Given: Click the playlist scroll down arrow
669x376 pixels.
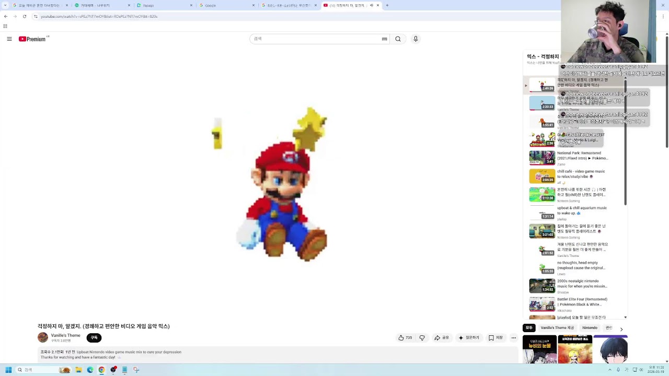Looking at the screenshot, I should (625, 318).
